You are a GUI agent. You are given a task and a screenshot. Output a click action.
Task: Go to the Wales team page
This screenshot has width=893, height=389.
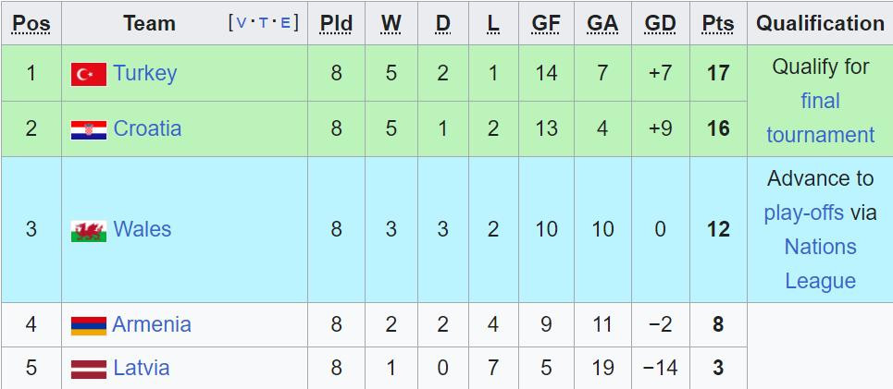pos(143,229)
